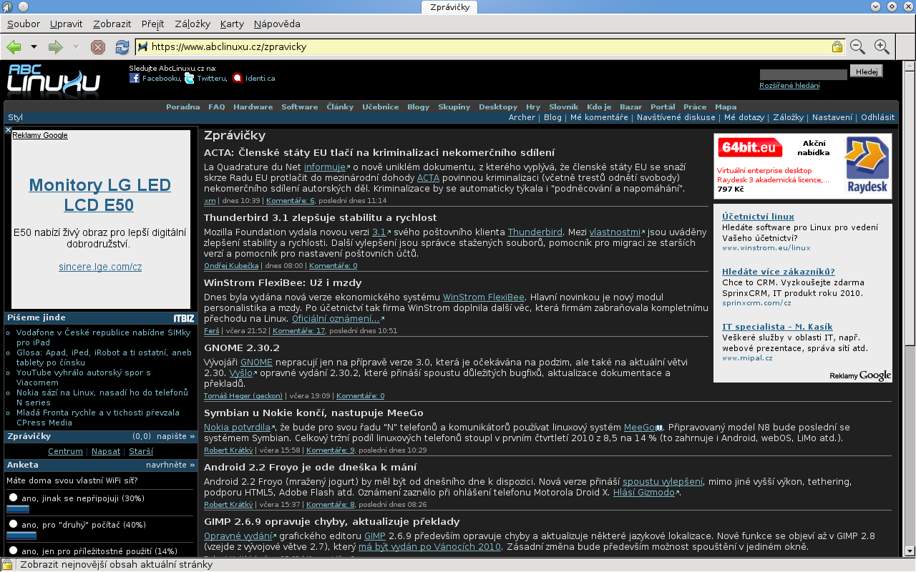Open the Karty menu
Viewport: 916px width, 572px height.
(232, 24)
